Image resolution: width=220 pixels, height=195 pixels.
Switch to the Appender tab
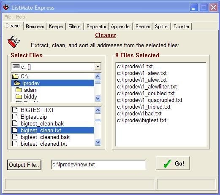121,27
